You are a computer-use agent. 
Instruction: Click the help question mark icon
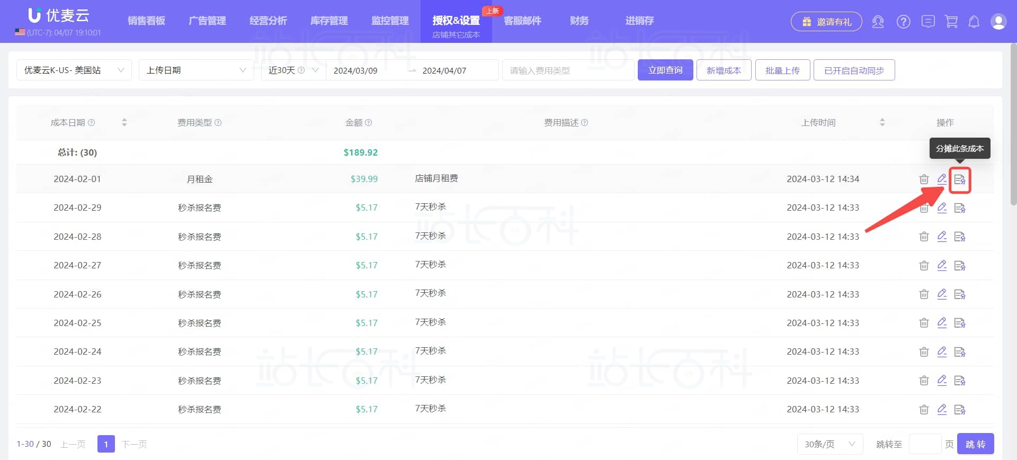pyautogui.click(x=903, y=22)
